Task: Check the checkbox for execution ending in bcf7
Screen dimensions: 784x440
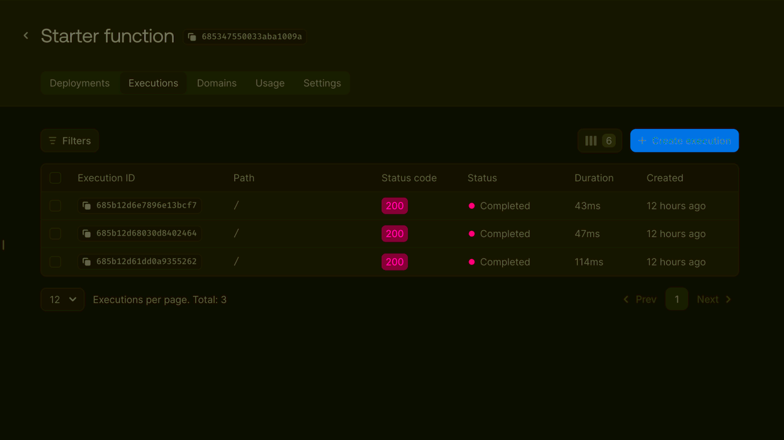Action: tap(55, 206)
